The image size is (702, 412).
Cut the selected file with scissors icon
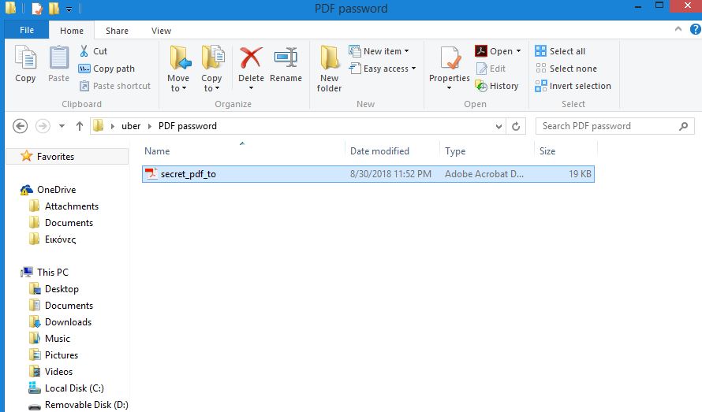pyautogui.click(x=84, y=51)
